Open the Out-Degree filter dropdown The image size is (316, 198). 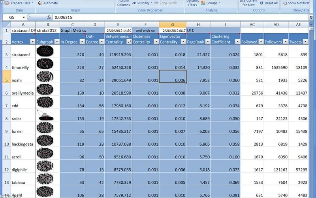[x=102, y=42]
